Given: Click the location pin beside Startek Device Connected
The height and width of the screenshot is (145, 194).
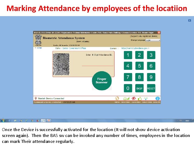Looking at the screenshot, I should tap(36, 98).
